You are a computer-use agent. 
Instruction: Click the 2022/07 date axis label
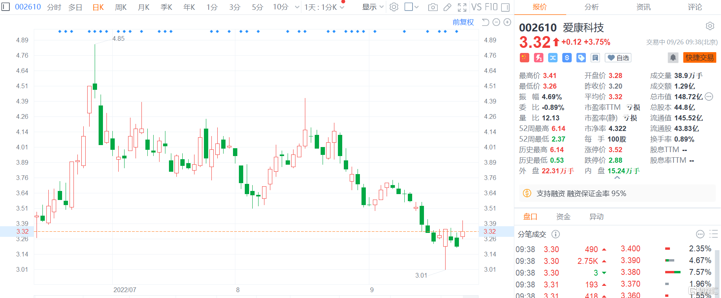(125, 290)
